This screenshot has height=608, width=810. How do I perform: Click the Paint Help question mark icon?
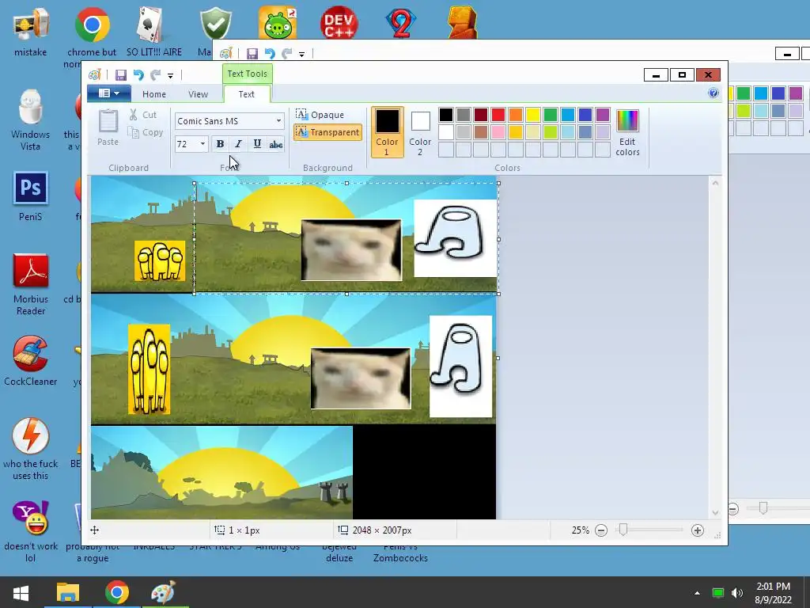[713, 93]
